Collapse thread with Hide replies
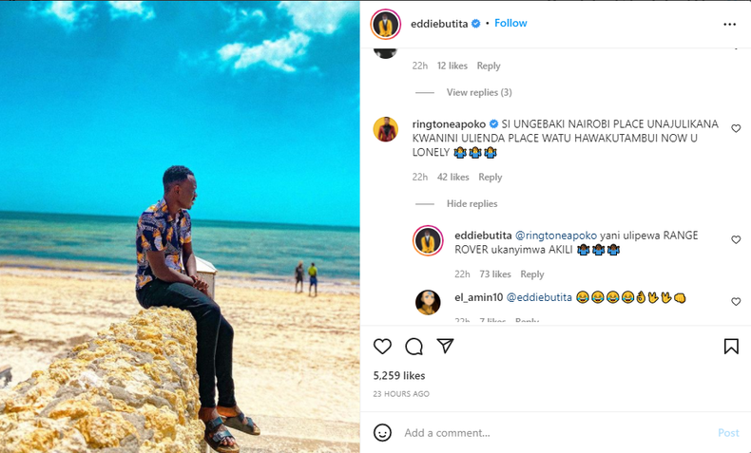The width and height of the screenshot is (751, 453). [472, 204]
